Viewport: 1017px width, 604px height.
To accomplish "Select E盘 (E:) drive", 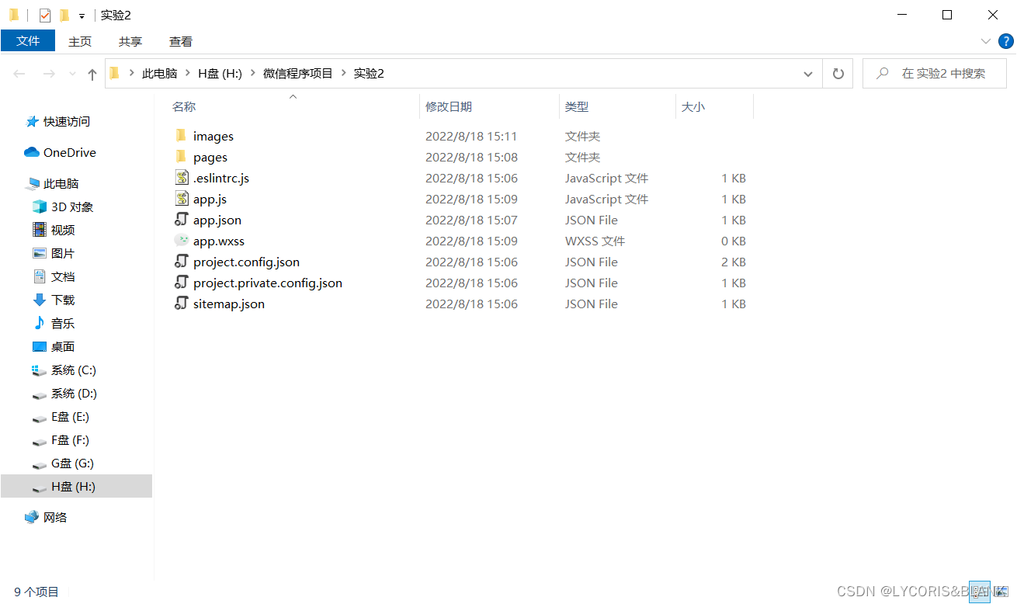I will point(61,416).
